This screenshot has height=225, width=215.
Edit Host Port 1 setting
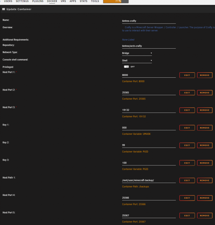(187, 75)
